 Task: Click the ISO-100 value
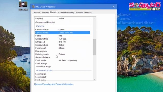pyautogui.click(x=62, y=42)
